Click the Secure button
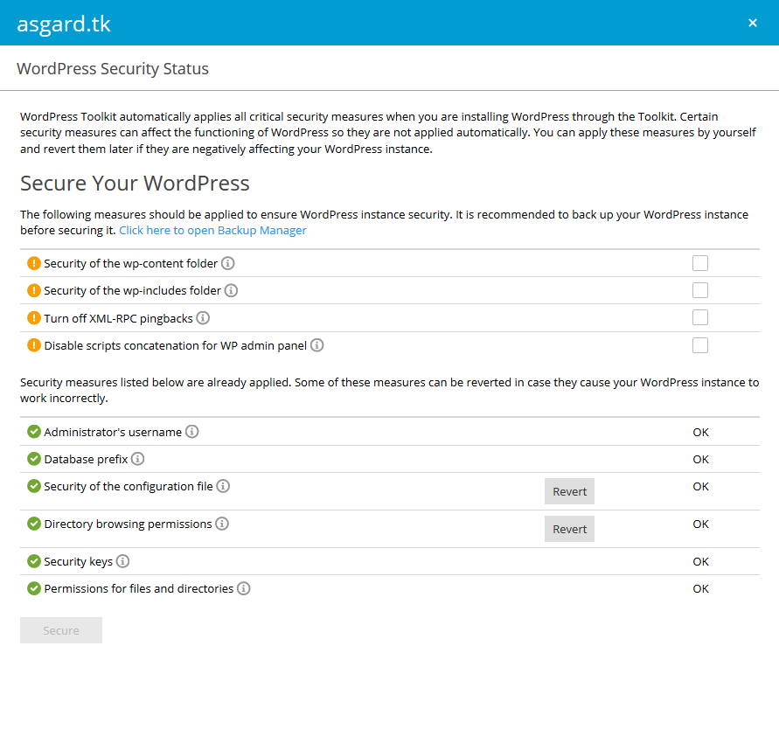The width and height of the screenshot is (779, 743). point(61,630)
